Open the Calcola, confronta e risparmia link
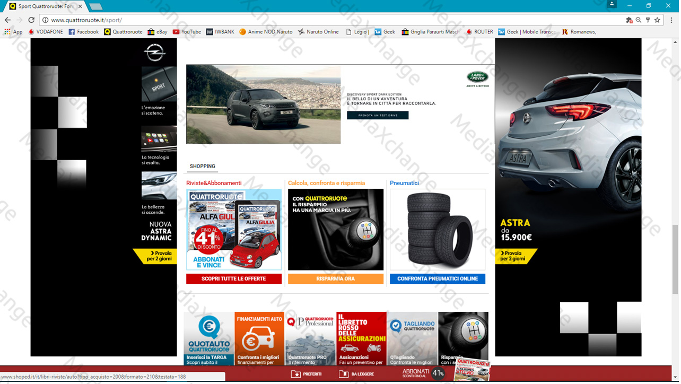Image resolution: width=681 pixels, height=384 pixels. (326, 183)
